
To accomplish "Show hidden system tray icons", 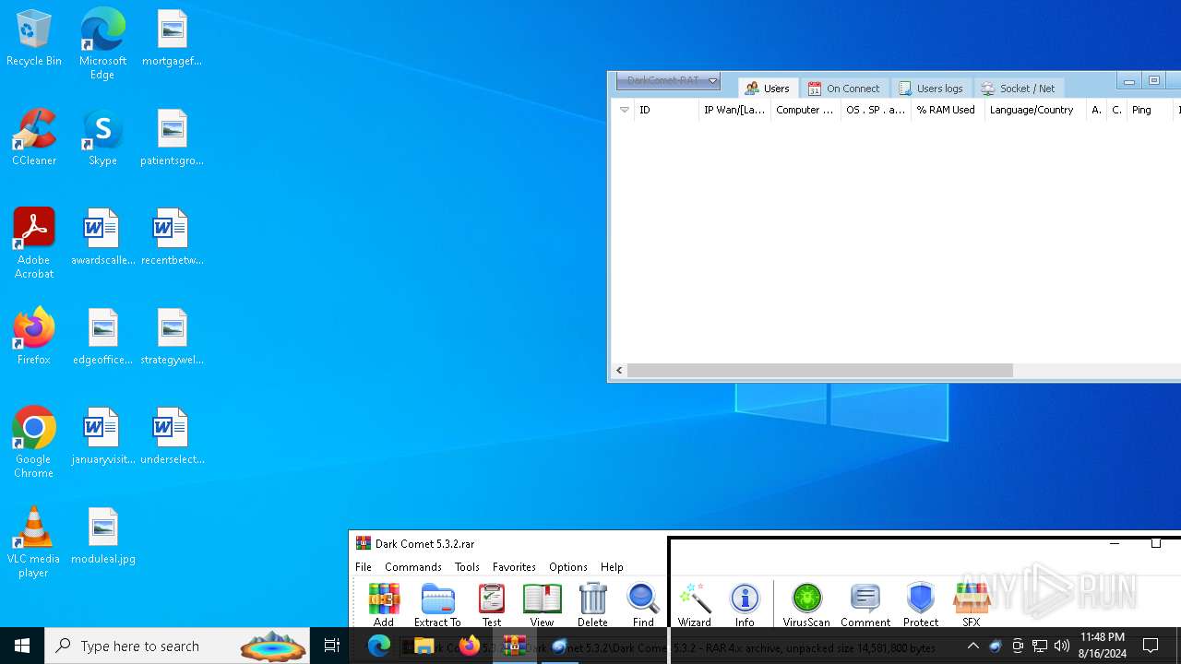I will 973,646.
